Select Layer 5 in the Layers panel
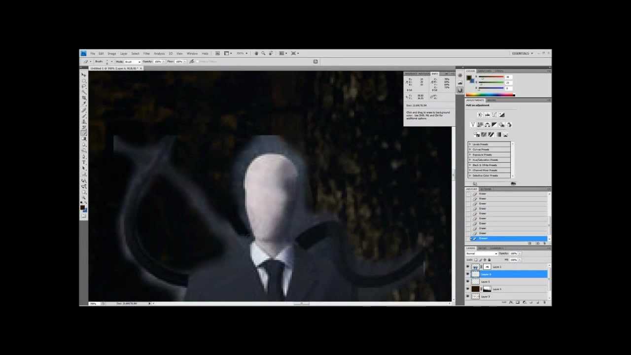The width and height of the screenshot is (631, 355). (x=507, y=282)
